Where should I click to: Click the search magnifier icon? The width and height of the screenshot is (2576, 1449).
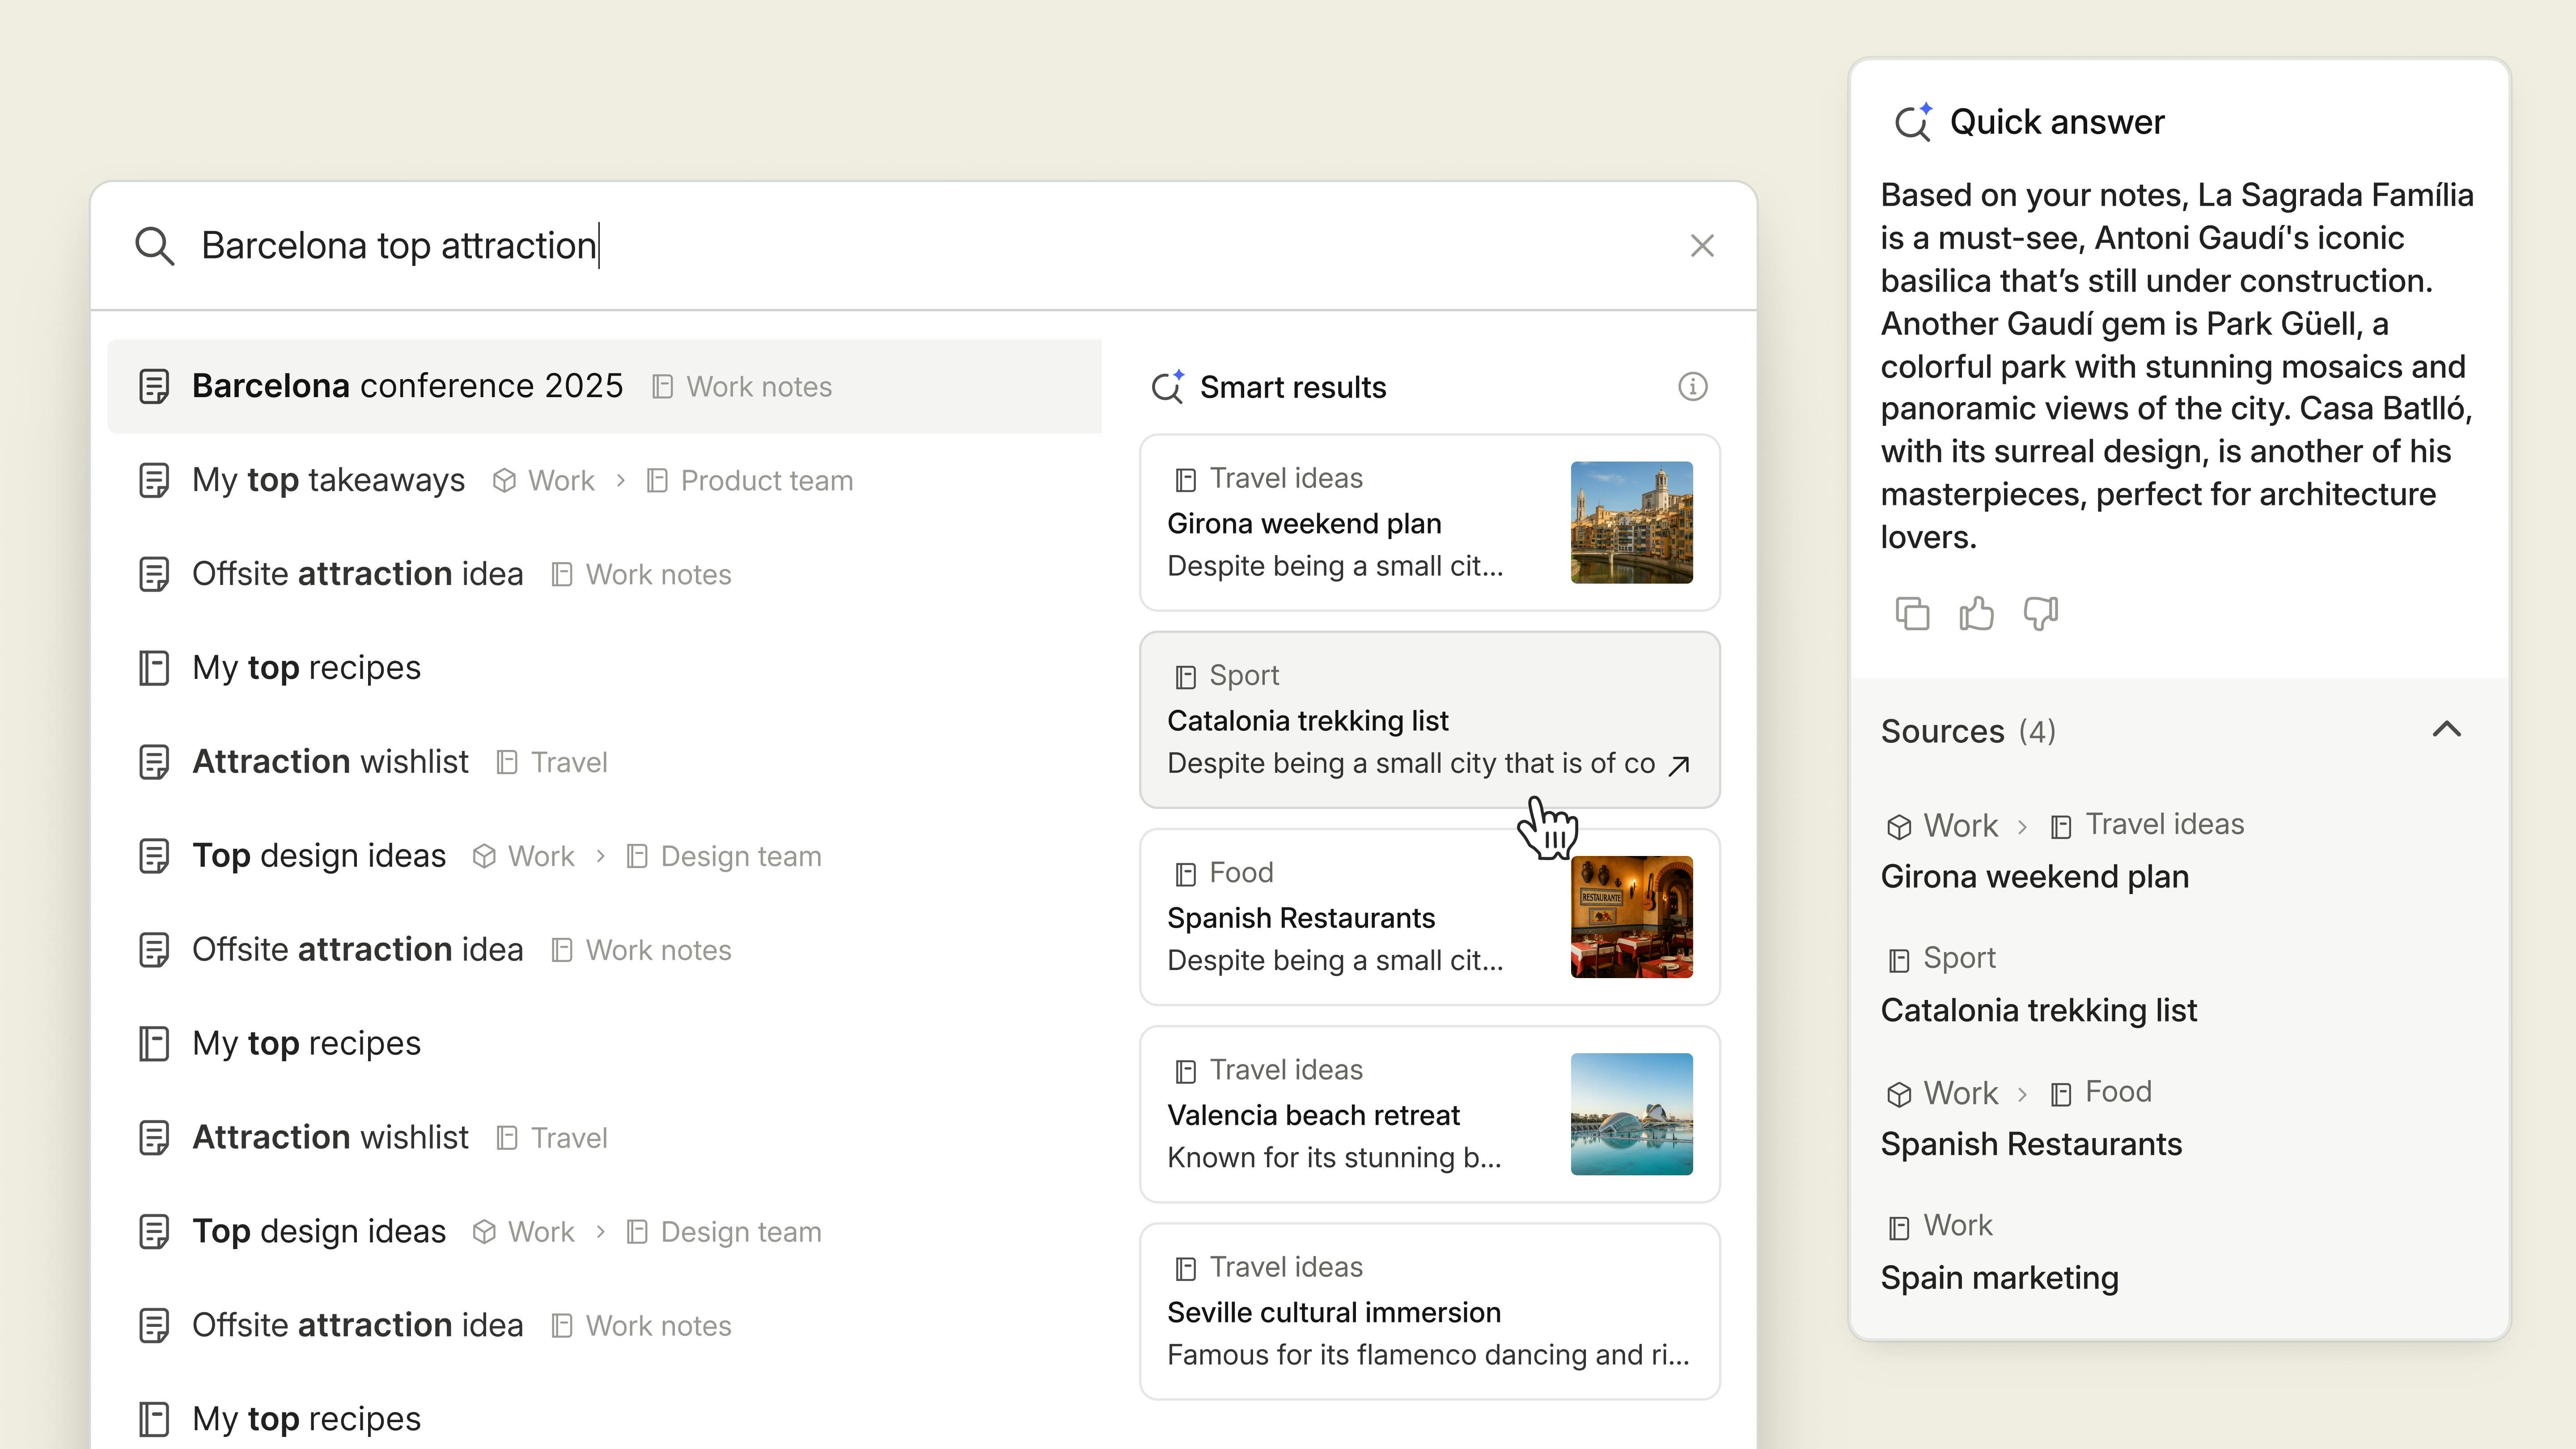pyautogui.click(x=155, y=245)
